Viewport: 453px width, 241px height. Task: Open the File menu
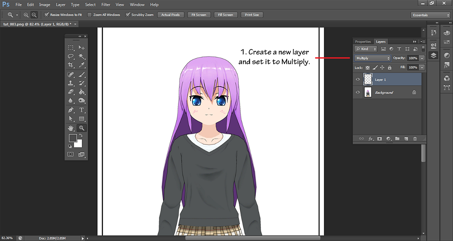click(19, 5)
